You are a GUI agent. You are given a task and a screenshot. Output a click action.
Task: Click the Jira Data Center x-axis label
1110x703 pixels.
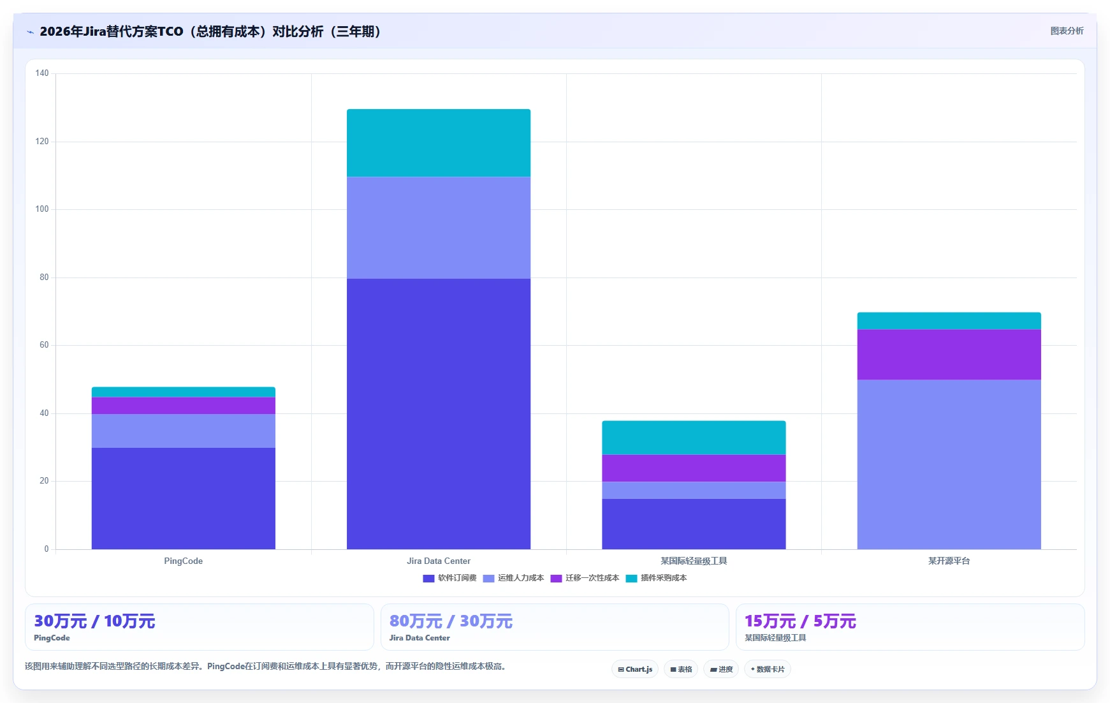pos(439,561)
